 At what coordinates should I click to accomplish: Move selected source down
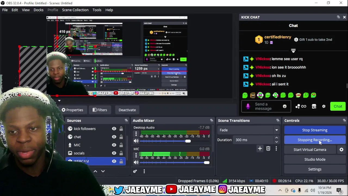click(x=103, y=171)
